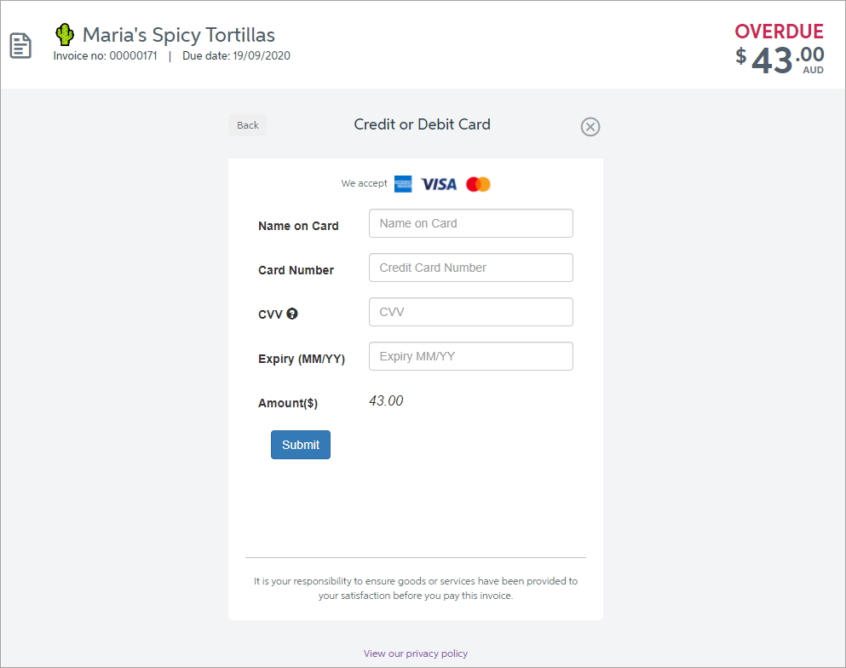Open the privacy policy link

[416, 654]
